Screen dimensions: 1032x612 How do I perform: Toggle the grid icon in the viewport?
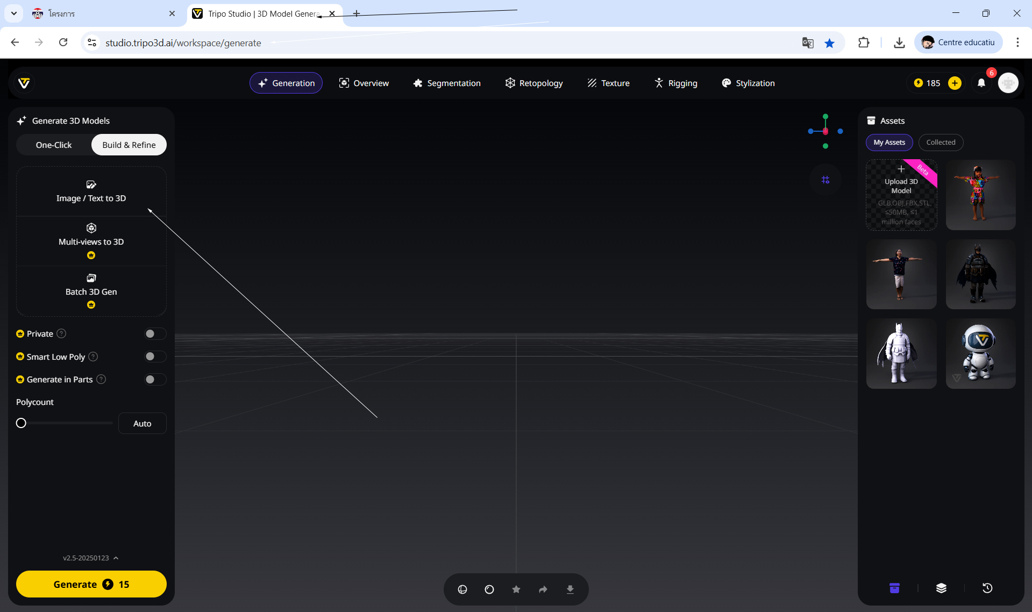pos(825,180)
